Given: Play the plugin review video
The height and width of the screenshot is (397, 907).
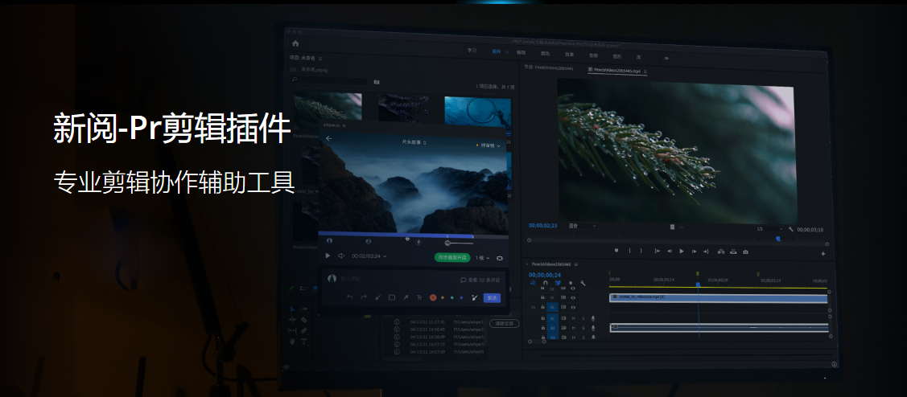Looking at the screenshot, I should click(328, 256).
